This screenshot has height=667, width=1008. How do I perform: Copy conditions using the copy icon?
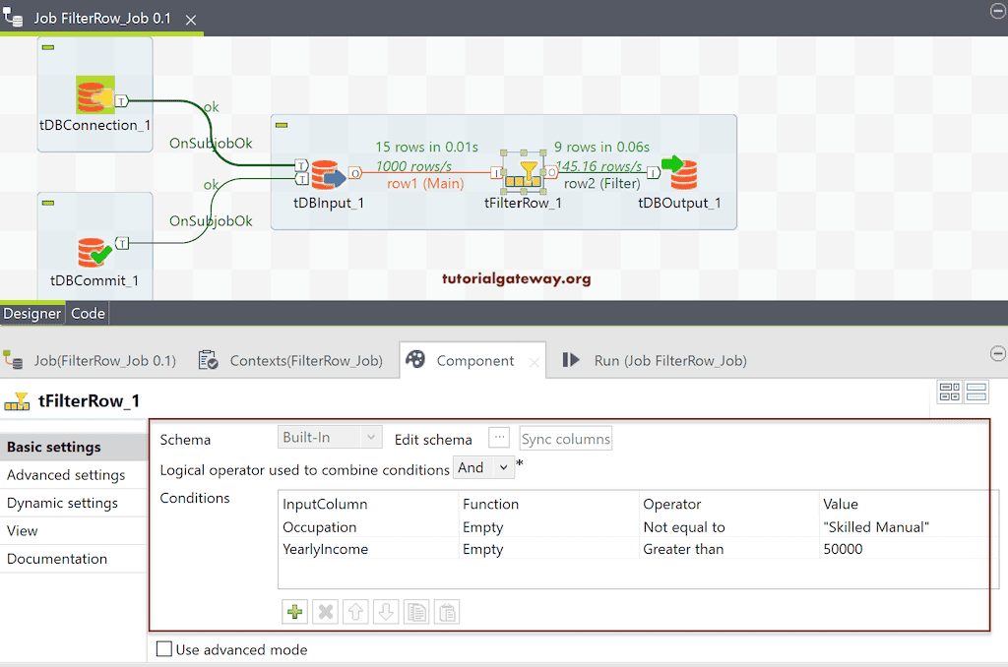pyautogui.click(x=415, y=611)
